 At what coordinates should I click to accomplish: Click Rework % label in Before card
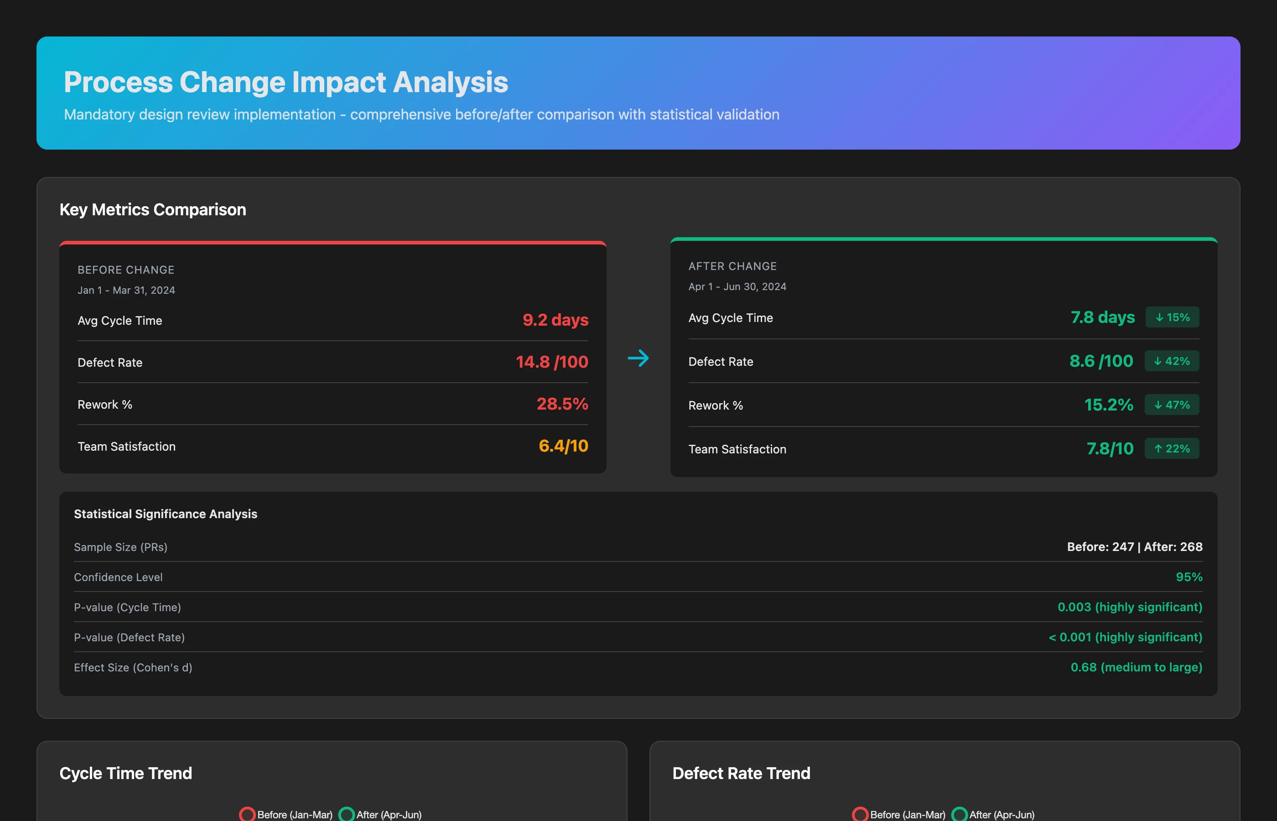pos(105,405)
